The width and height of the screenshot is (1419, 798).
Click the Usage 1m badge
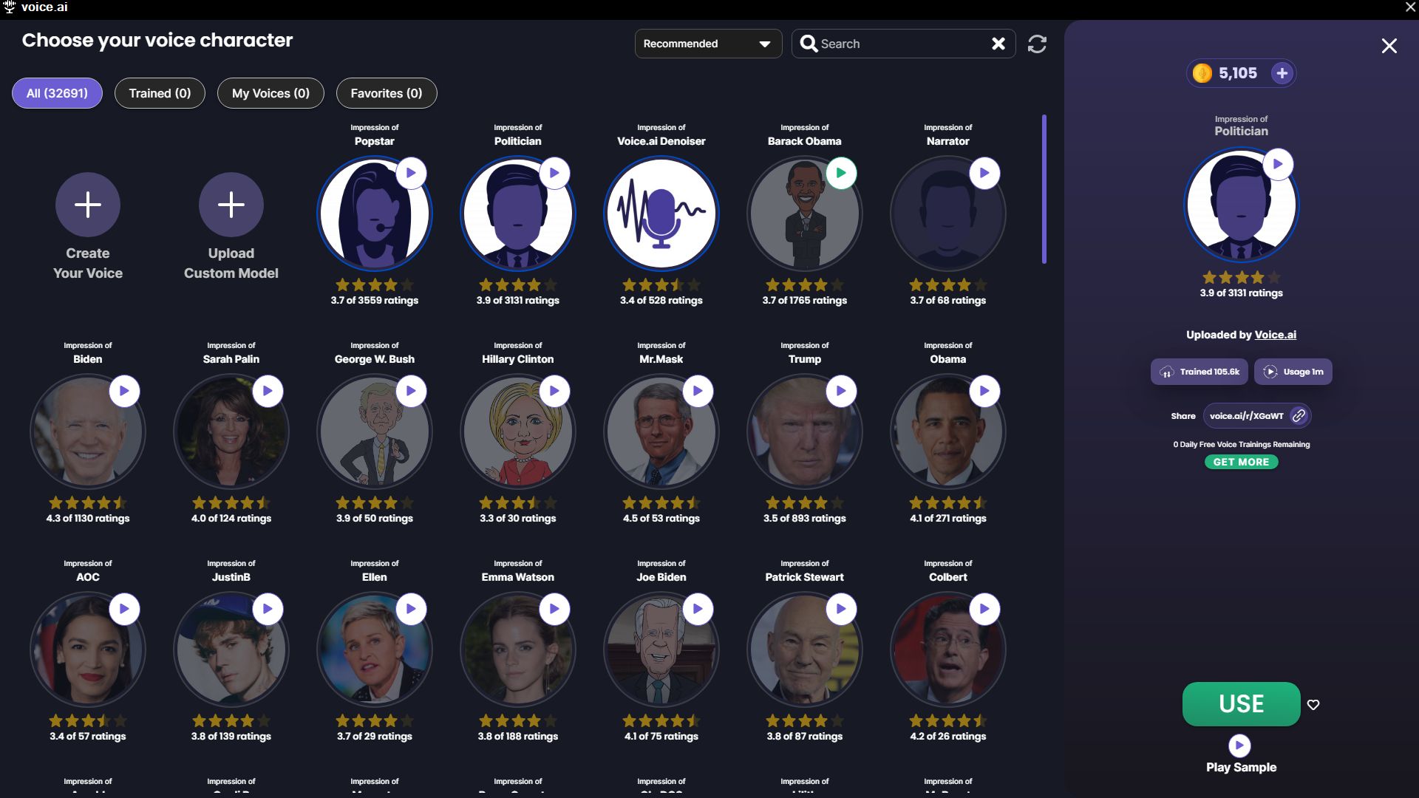pos(1293,372)
